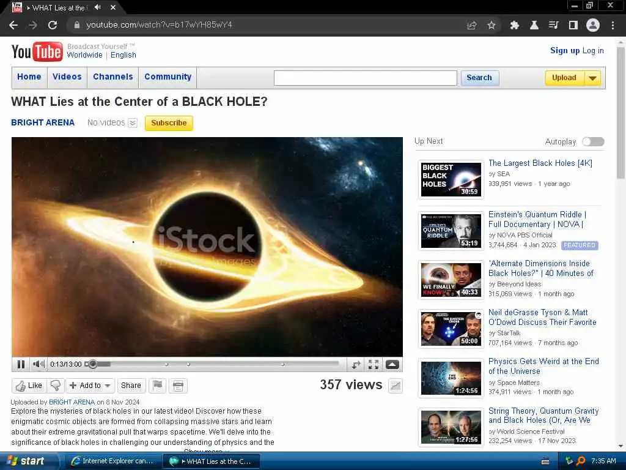The width and height of the screenshot is (626, 470).
Task: Expand the No videos dropdown arrow
Action: (133, 122)
